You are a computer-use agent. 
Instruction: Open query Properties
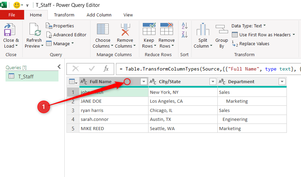click(60, 26)
